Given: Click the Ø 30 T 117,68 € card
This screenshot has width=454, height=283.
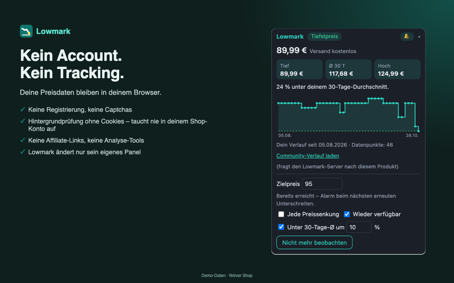Looking at the screenshot, I should click(x=349, y=69).
